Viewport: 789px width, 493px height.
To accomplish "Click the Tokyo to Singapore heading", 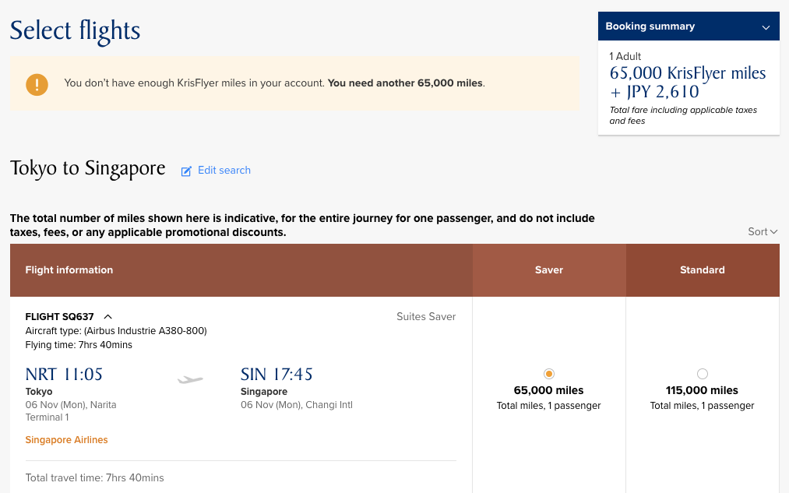I will (87, 168).
